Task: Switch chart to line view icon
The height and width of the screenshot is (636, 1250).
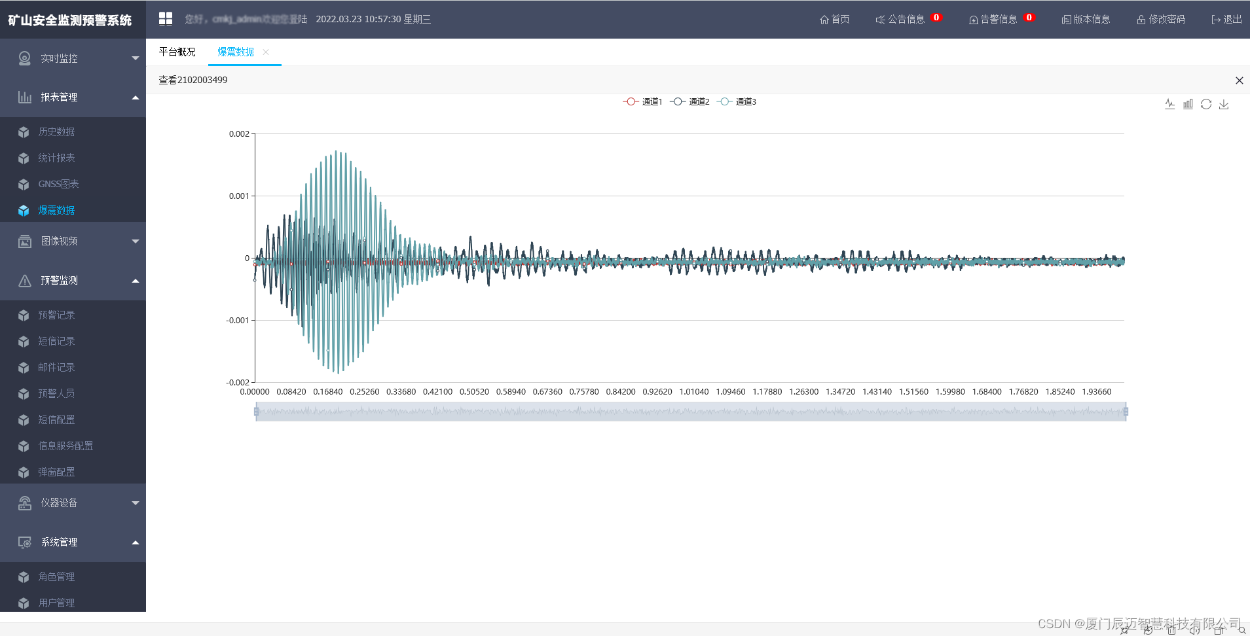Action: [1169, 104]
